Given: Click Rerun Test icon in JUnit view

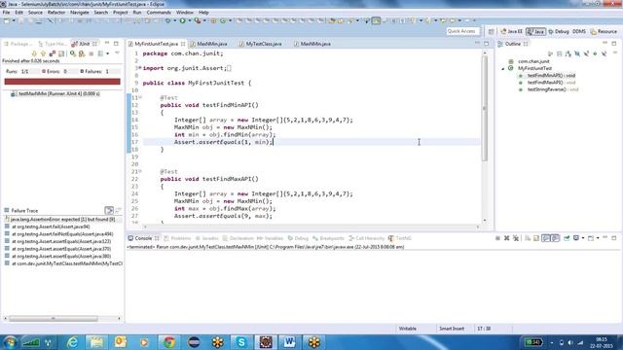Looking at the screenshot, I should pos(73,53).
